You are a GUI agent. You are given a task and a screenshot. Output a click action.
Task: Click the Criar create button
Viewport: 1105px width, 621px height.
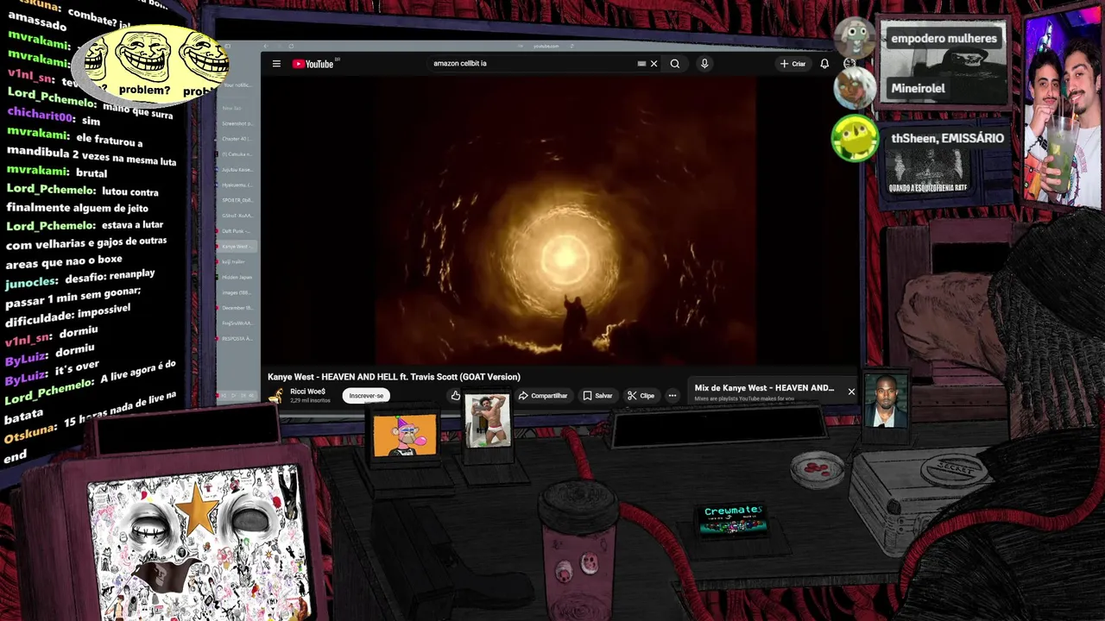pyautogui.click(x=792, y=64)
